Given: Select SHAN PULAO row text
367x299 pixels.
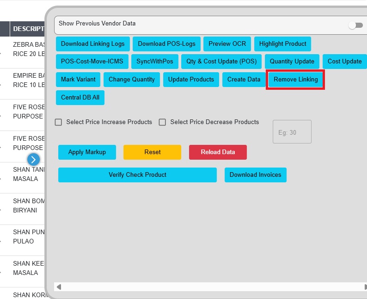Looking at the screenshot, I should [29, 237].
